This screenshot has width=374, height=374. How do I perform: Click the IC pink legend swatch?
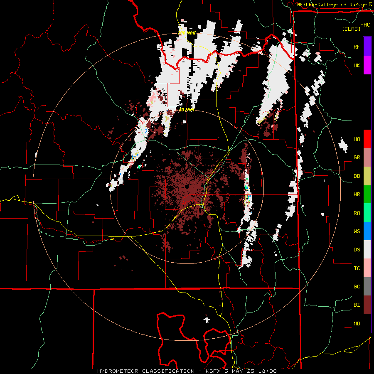pyautogui.click(x=367, y=268)
